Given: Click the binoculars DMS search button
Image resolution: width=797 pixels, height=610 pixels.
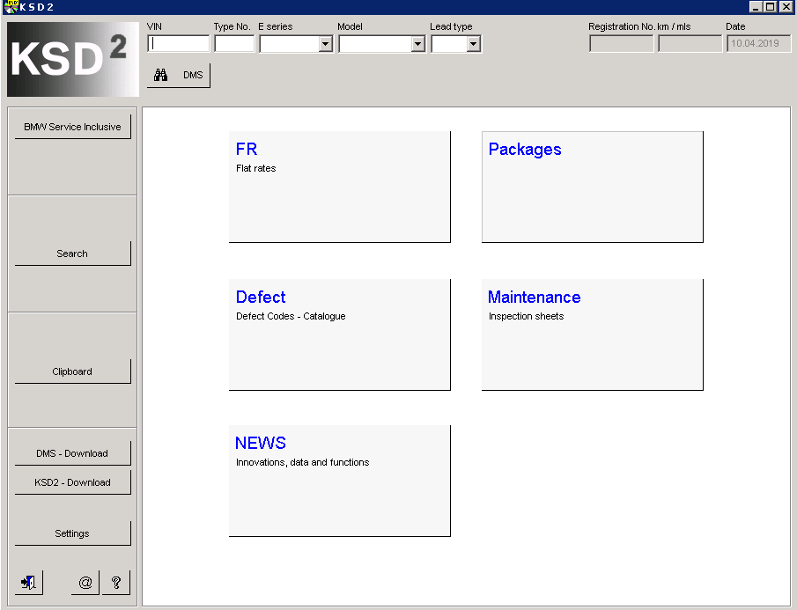Looking at the screenshot, I should tap(179, 75).
